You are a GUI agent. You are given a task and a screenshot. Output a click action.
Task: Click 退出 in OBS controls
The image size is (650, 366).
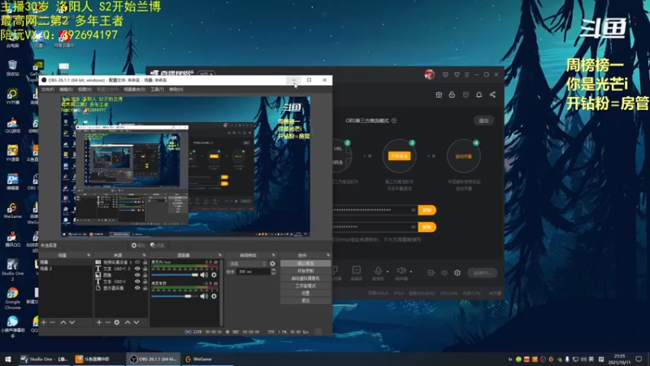point(305,300)
